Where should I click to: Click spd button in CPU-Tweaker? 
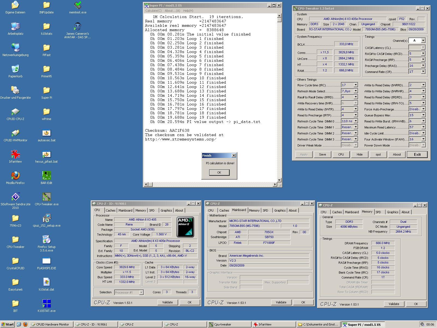coord(378,154)
